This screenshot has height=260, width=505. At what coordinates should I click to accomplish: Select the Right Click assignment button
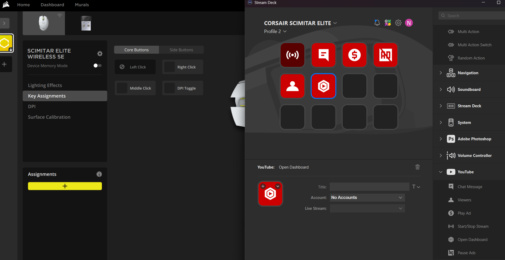point(183,67)
